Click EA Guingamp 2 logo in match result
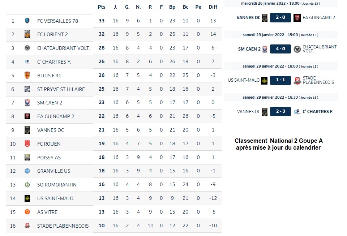This screenshot has width=347, height=236. pyautogui.click(x=297, y=18)
